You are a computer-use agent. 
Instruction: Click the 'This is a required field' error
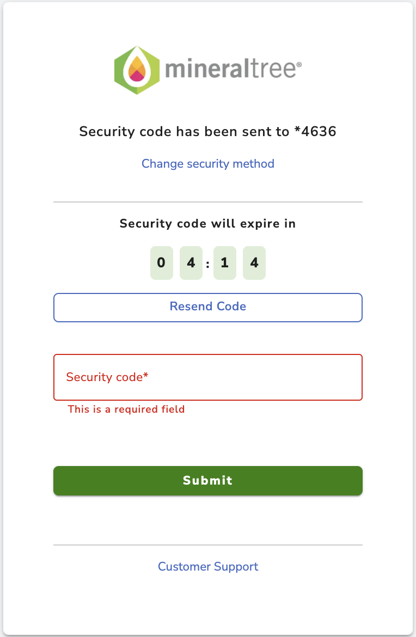coord(126,409)
